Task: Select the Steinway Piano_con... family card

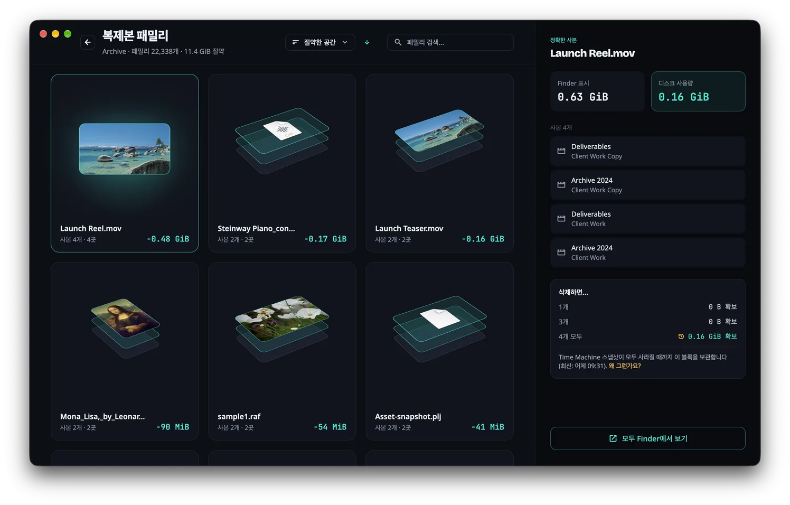Action: [x=282, y=163]
